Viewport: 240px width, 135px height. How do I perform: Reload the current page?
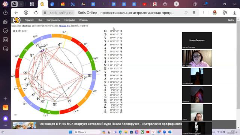click(x=36, y=13)
